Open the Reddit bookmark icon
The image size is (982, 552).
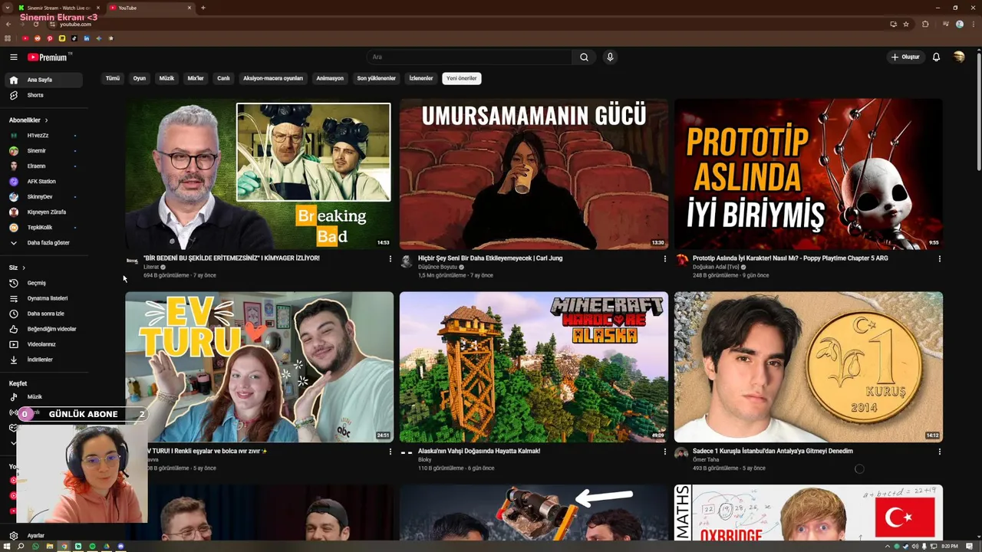(38, 38)
